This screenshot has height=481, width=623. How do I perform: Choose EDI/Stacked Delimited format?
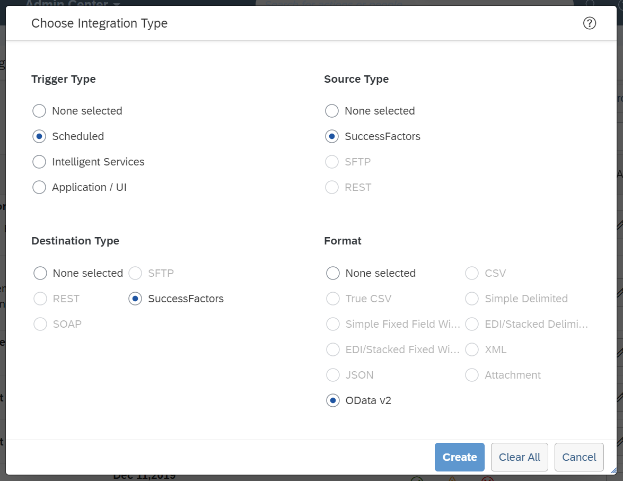471,324
